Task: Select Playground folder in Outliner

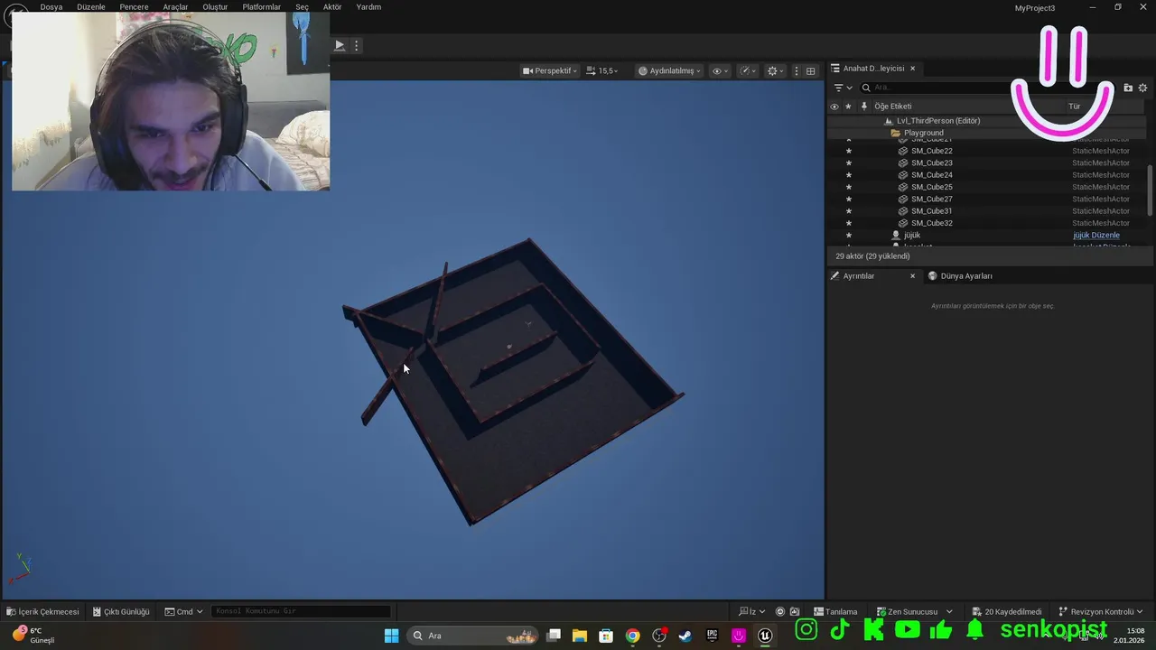Action: coord(923,133)
